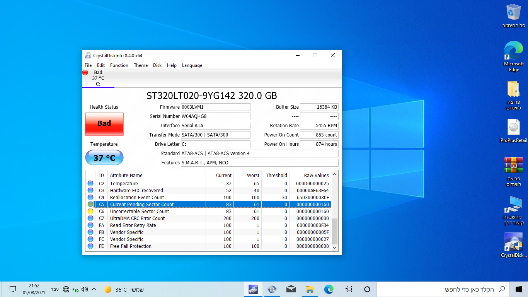Open the Disk menu

point(157,65)
